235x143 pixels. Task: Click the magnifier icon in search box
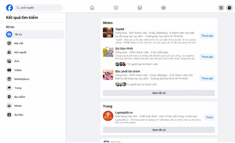pos(18,8)
